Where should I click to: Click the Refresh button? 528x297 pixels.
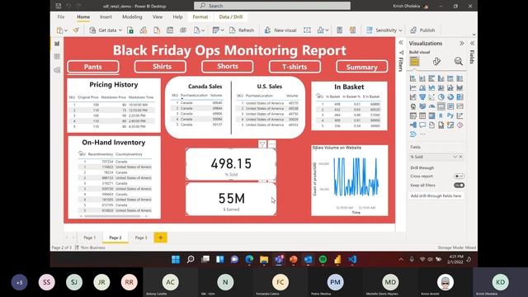click(242, 31)
